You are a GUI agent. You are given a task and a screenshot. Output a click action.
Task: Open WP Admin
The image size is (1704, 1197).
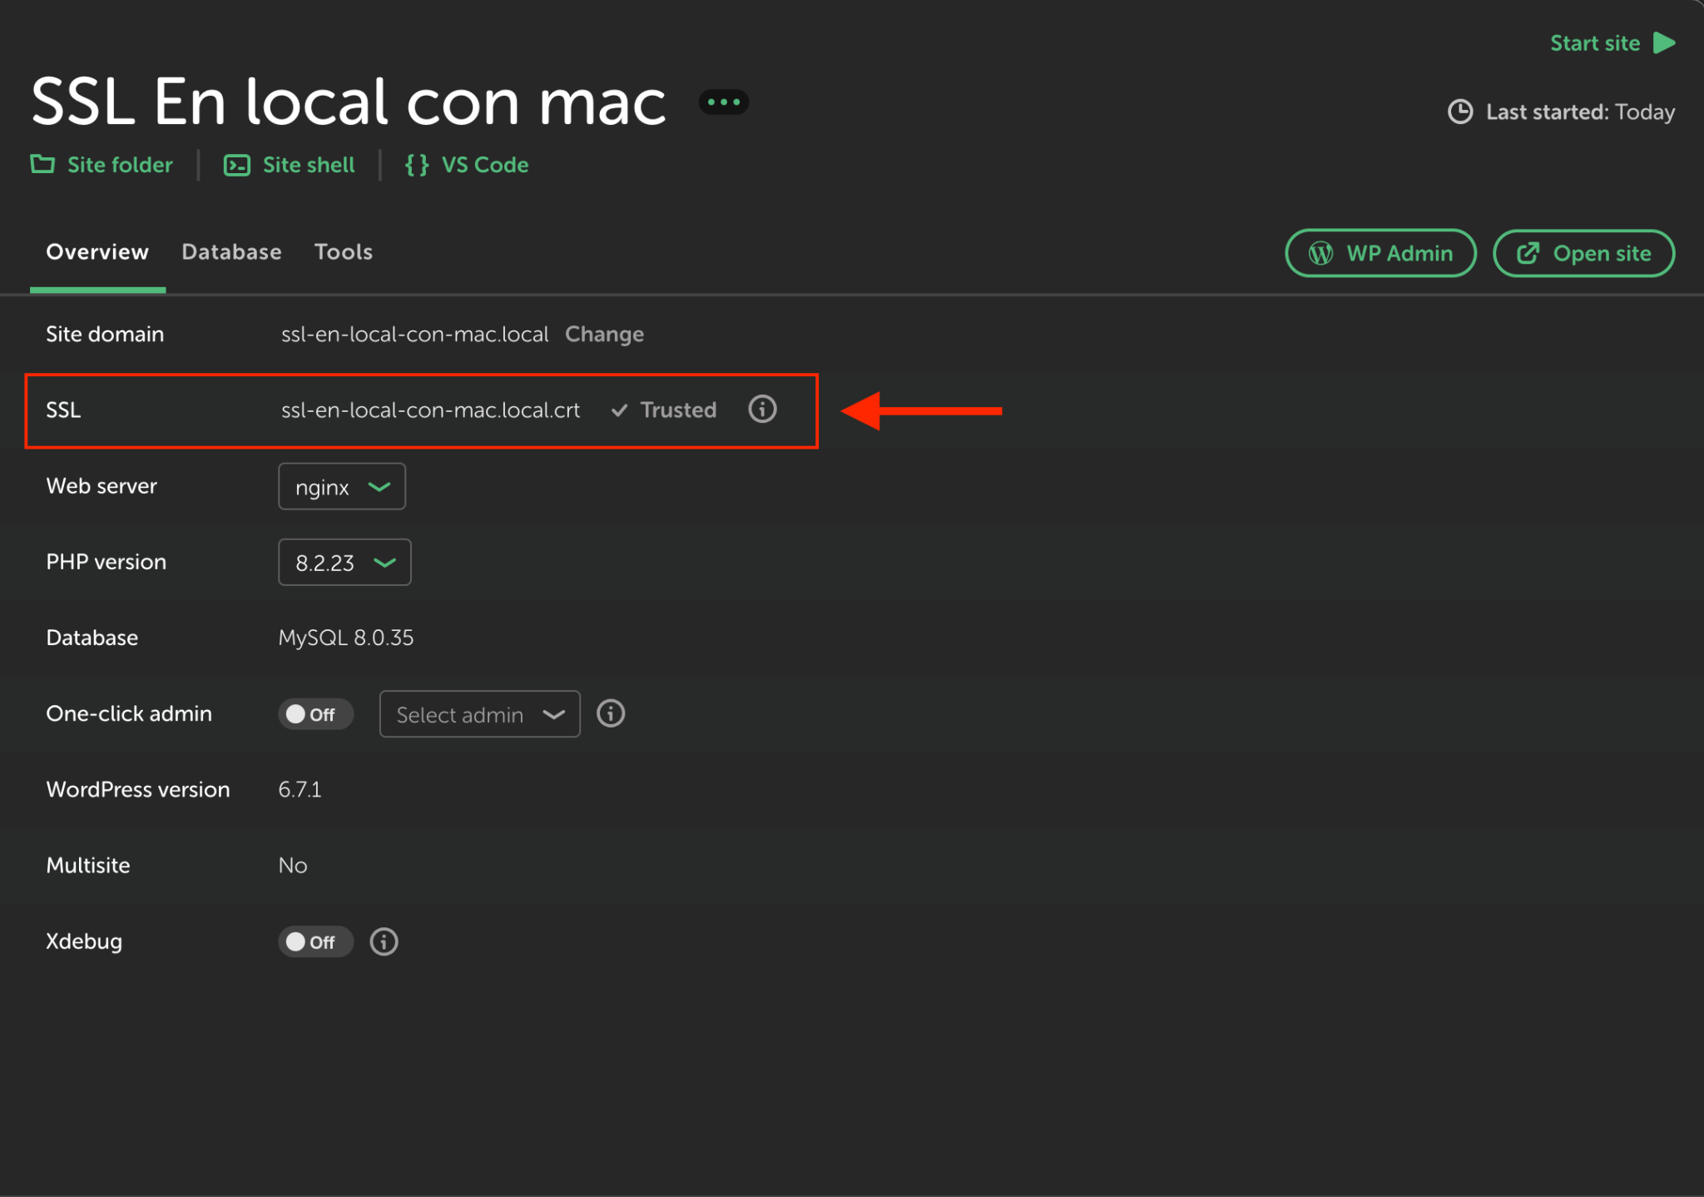click(1380, 253)
